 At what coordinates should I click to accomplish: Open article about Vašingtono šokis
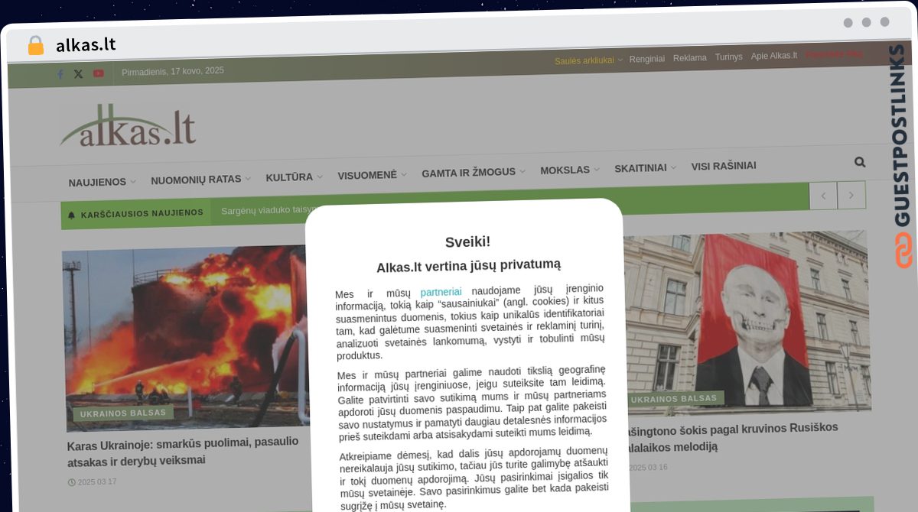pos(732,437)
